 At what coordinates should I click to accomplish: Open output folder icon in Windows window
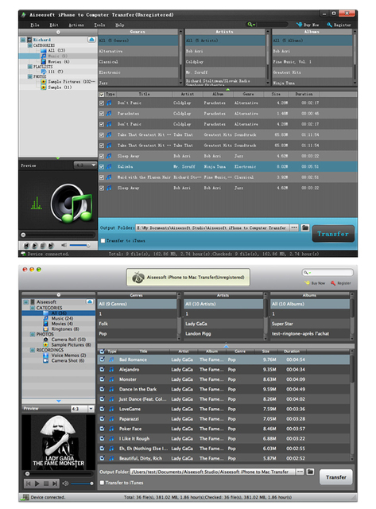(305, 227)
